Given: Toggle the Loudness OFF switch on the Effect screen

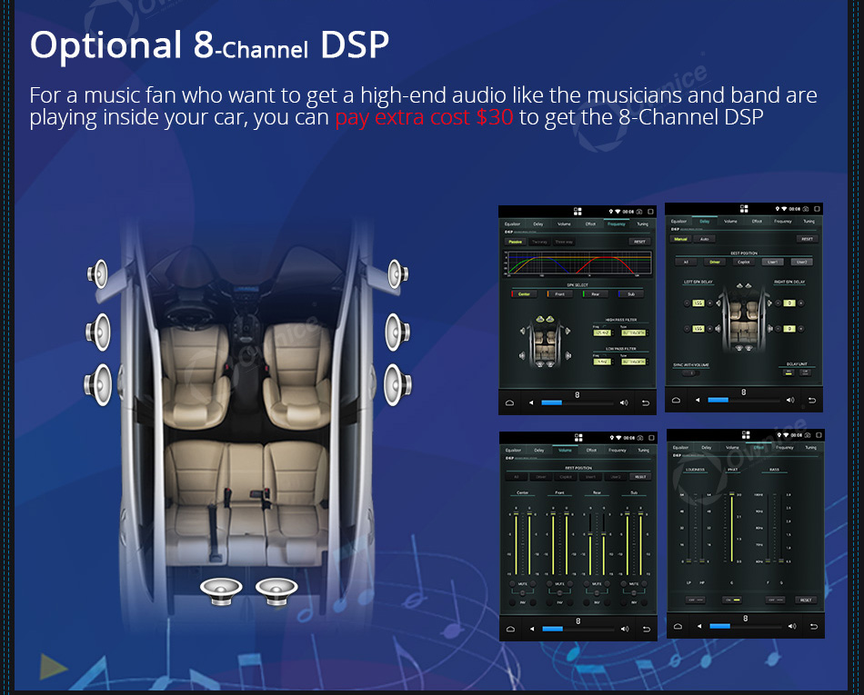Looking at the screenshot, I should click(696, 600).
